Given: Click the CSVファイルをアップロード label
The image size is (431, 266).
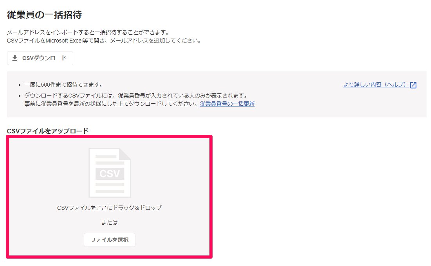Looking at the screenshot, I should pos(47,131).
